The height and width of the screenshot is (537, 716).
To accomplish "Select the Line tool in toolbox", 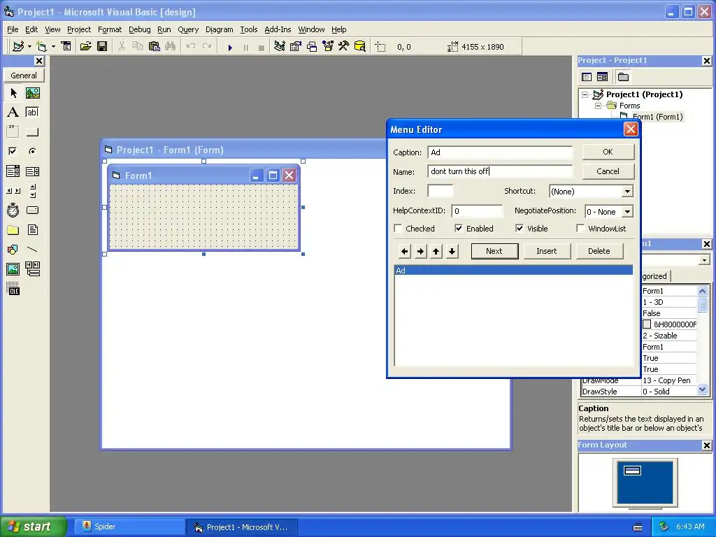I will (x=32, y=250).
